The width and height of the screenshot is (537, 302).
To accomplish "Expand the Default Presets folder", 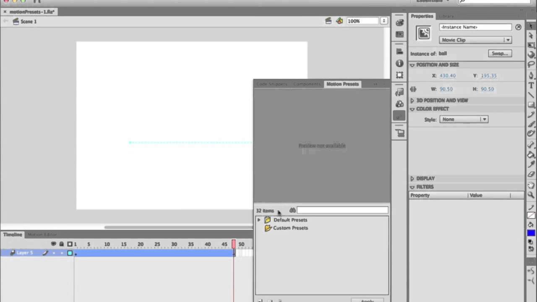I will [x=259, y=220].
